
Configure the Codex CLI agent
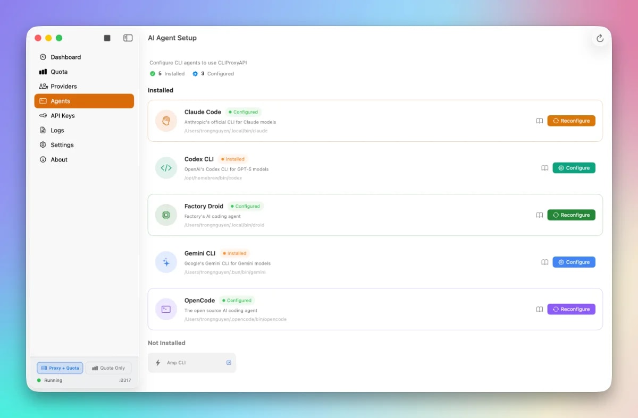point(574,168)
